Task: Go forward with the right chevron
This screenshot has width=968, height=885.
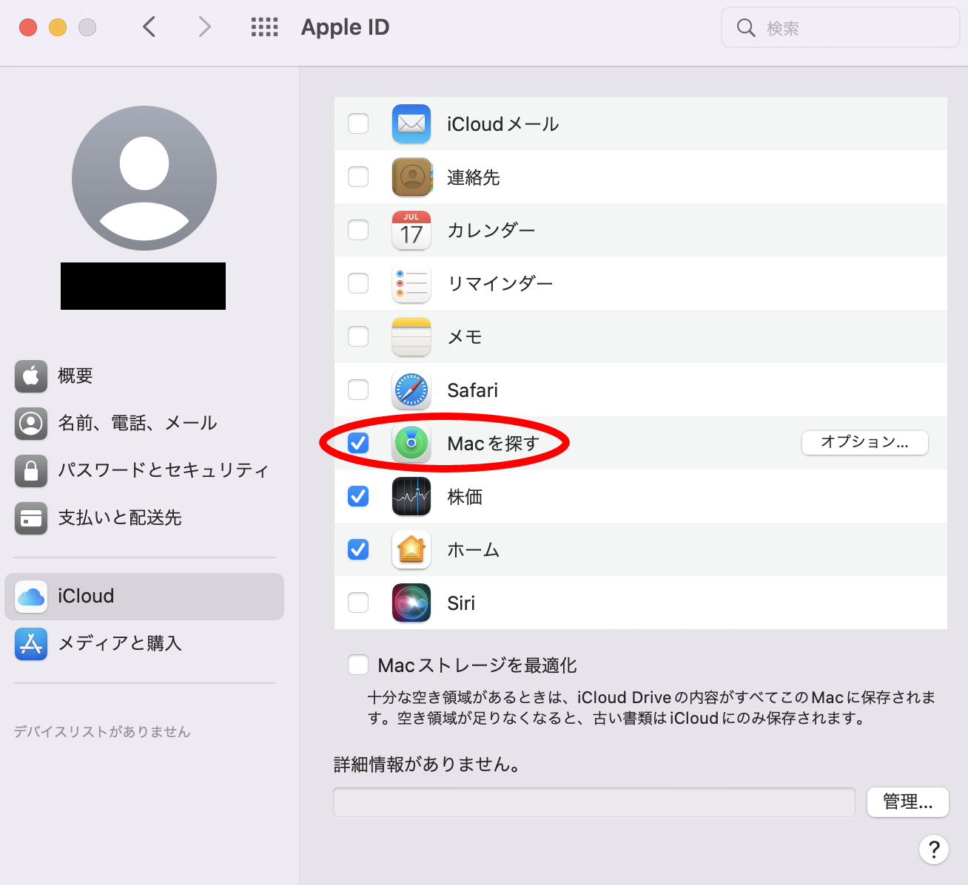Action: point(205,27)
